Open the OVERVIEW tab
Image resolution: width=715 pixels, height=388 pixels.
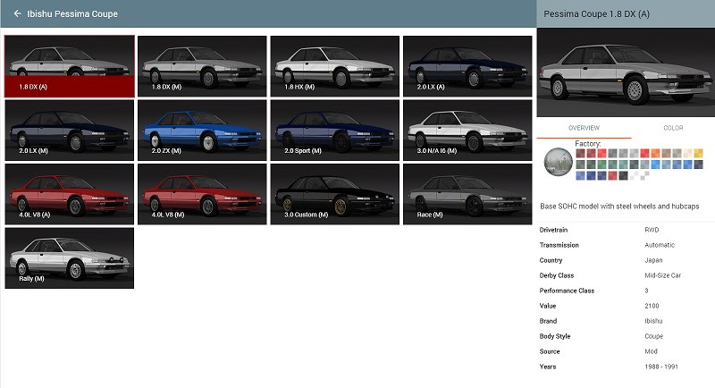click(585, 128)
